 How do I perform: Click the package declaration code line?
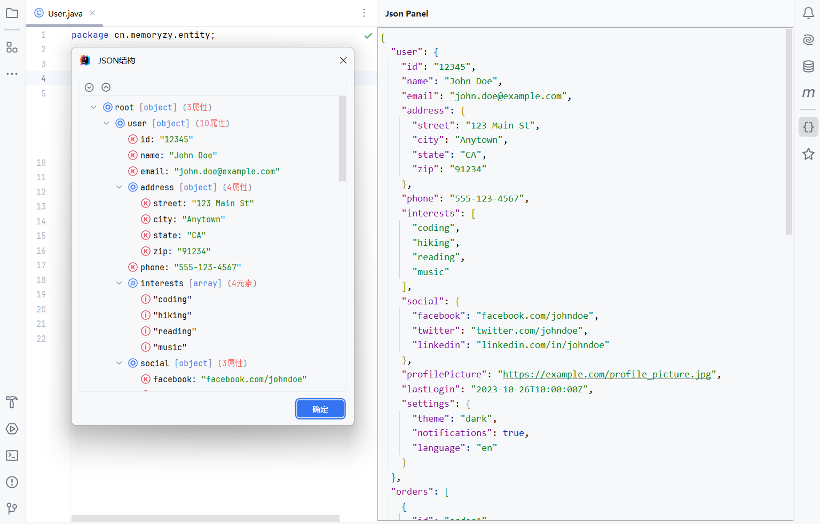[143, 35]
